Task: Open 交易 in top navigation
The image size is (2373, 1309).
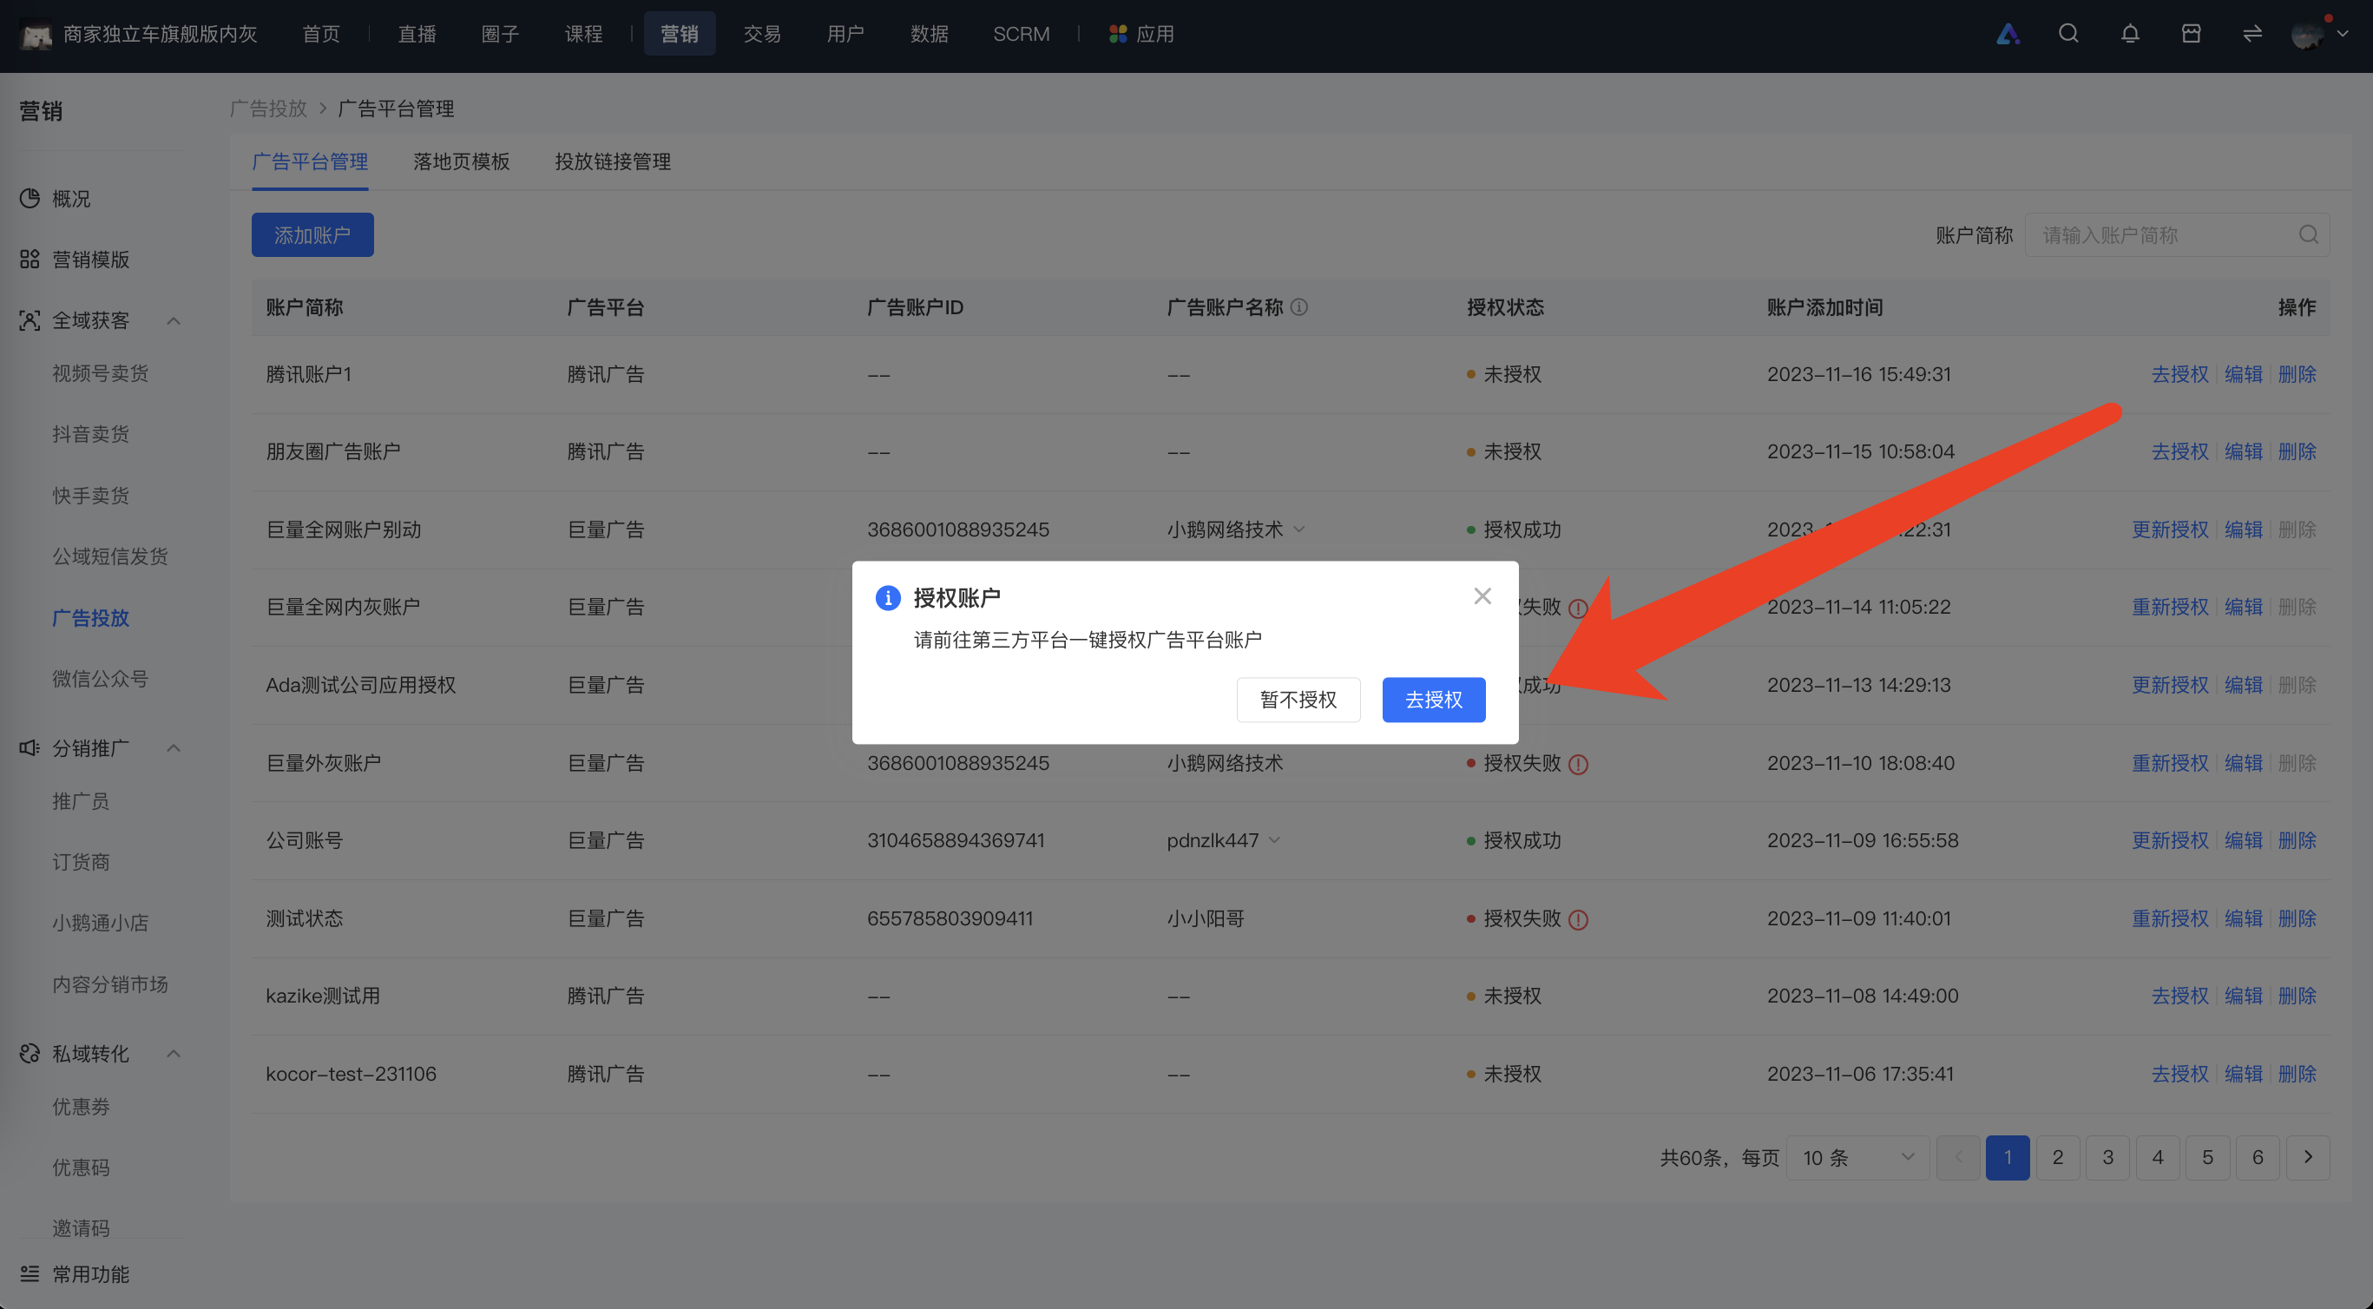Action: coord(762,34)
